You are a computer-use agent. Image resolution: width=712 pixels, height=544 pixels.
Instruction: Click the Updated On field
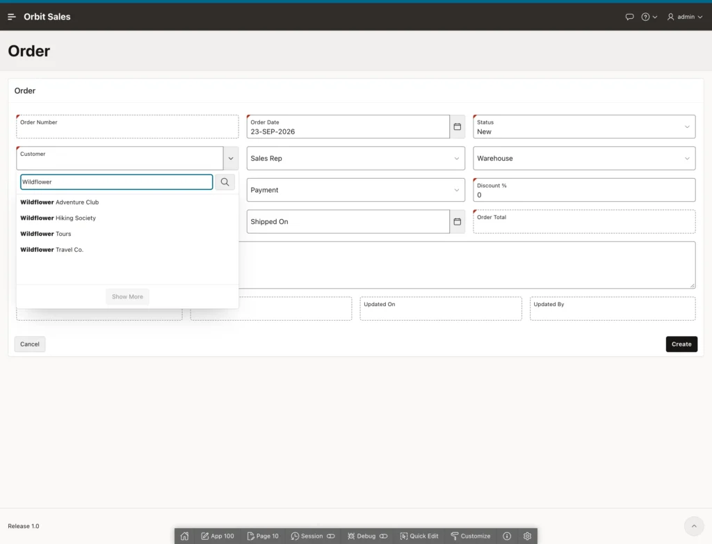point(441,309)
